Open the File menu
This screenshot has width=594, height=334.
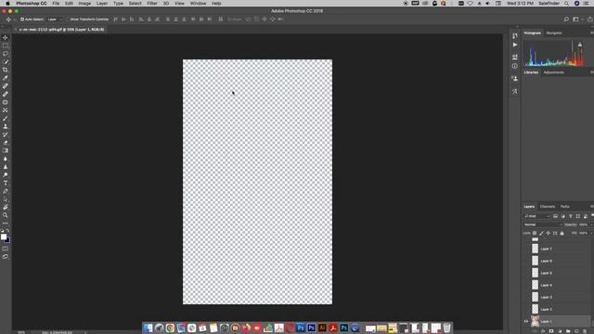pos(56,4)
